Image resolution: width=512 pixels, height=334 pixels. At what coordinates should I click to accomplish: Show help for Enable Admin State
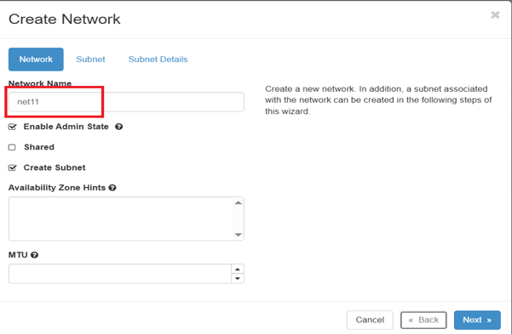[119, 127]
